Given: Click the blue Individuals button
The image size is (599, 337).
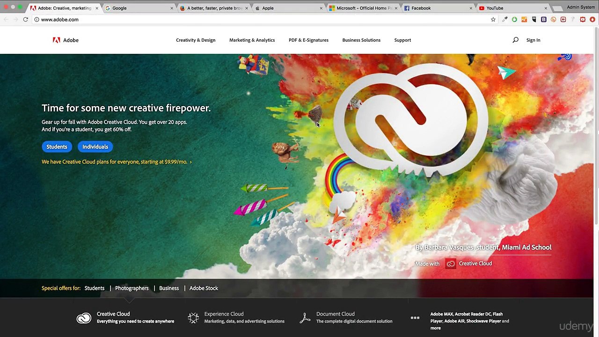Looking at the screenshot, I should tap(95, 147).
